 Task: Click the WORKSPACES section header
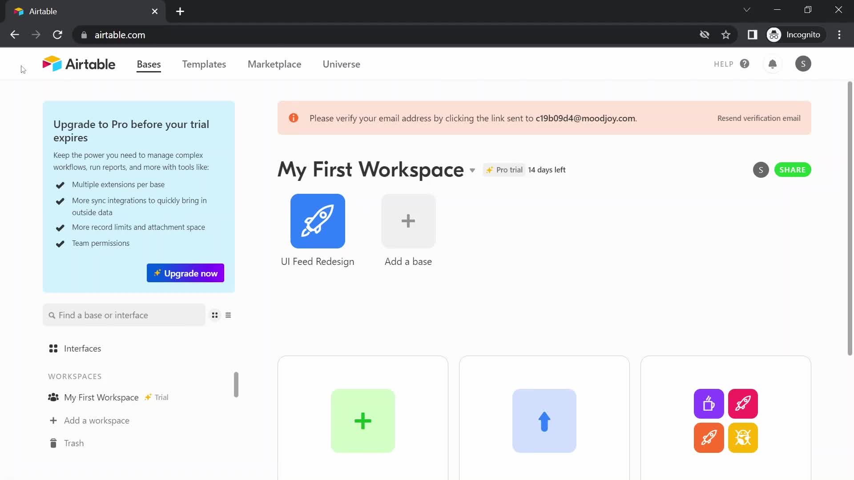pyautogui.click(x=75, y=376)
